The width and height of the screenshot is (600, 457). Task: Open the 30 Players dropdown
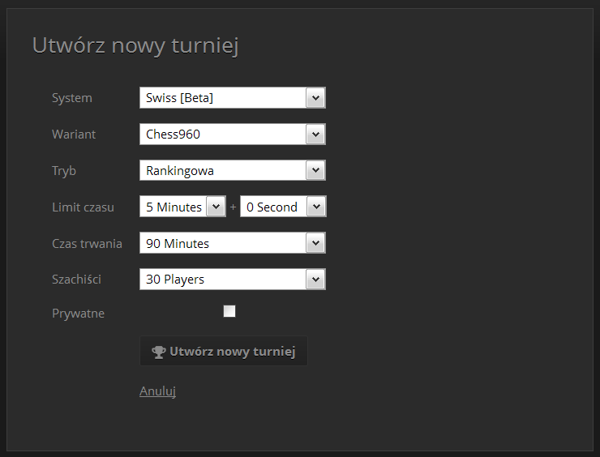click(x=233, y=280)
